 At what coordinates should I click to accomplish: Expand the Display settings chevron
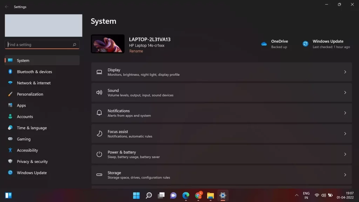[345, 72]
